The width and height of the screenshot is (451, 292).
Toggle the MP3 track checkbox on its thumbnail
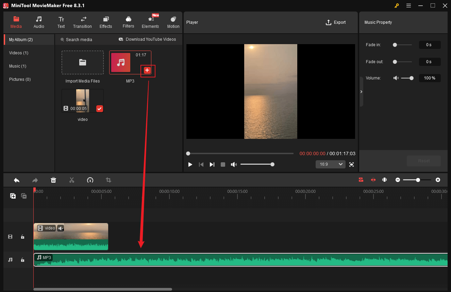click(147, 70)
